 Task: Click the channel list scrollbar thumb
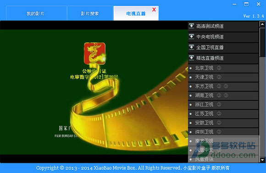(262, 42)
